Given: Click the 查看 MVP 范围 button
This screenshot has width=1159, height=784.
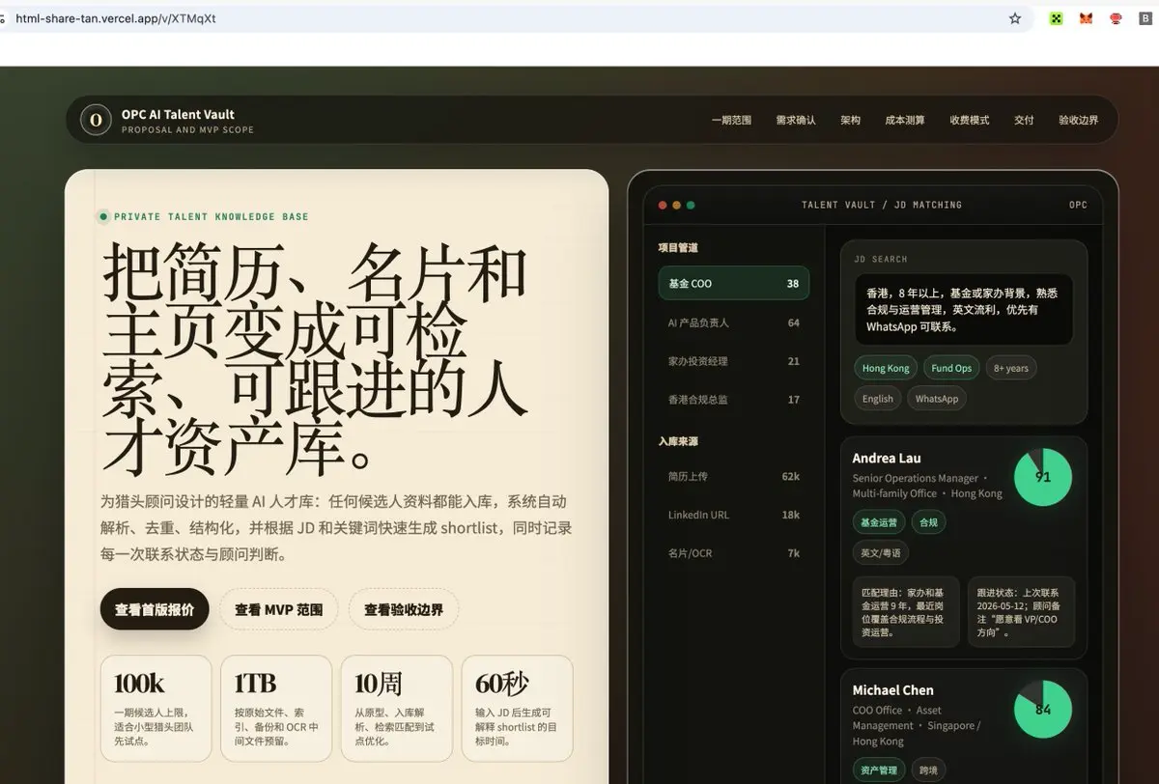Looking at the screenshot, I should [279, 609].
